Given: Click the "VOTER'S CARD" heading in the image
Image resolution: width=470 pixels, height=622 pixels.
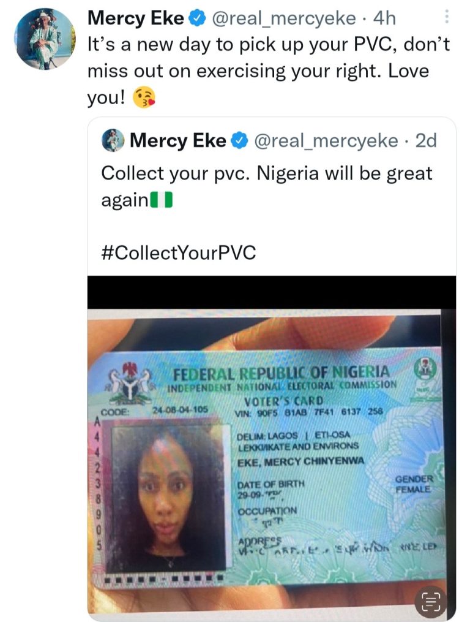Looking at the screenshot, I should tap(279, 401).
